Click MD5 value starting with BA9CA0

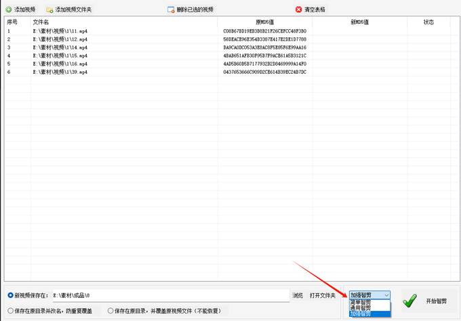coord(264,47)
